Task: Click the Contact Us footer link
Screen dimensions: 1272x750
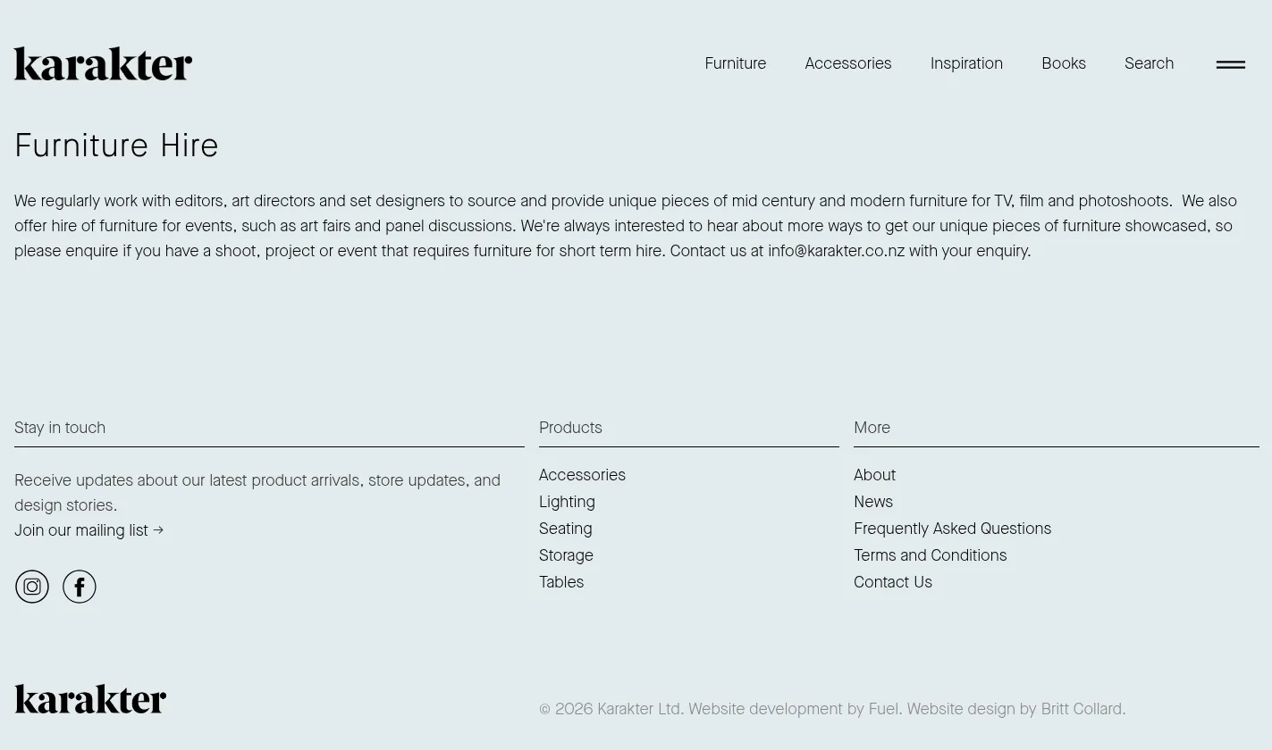Action: [893, 582]
